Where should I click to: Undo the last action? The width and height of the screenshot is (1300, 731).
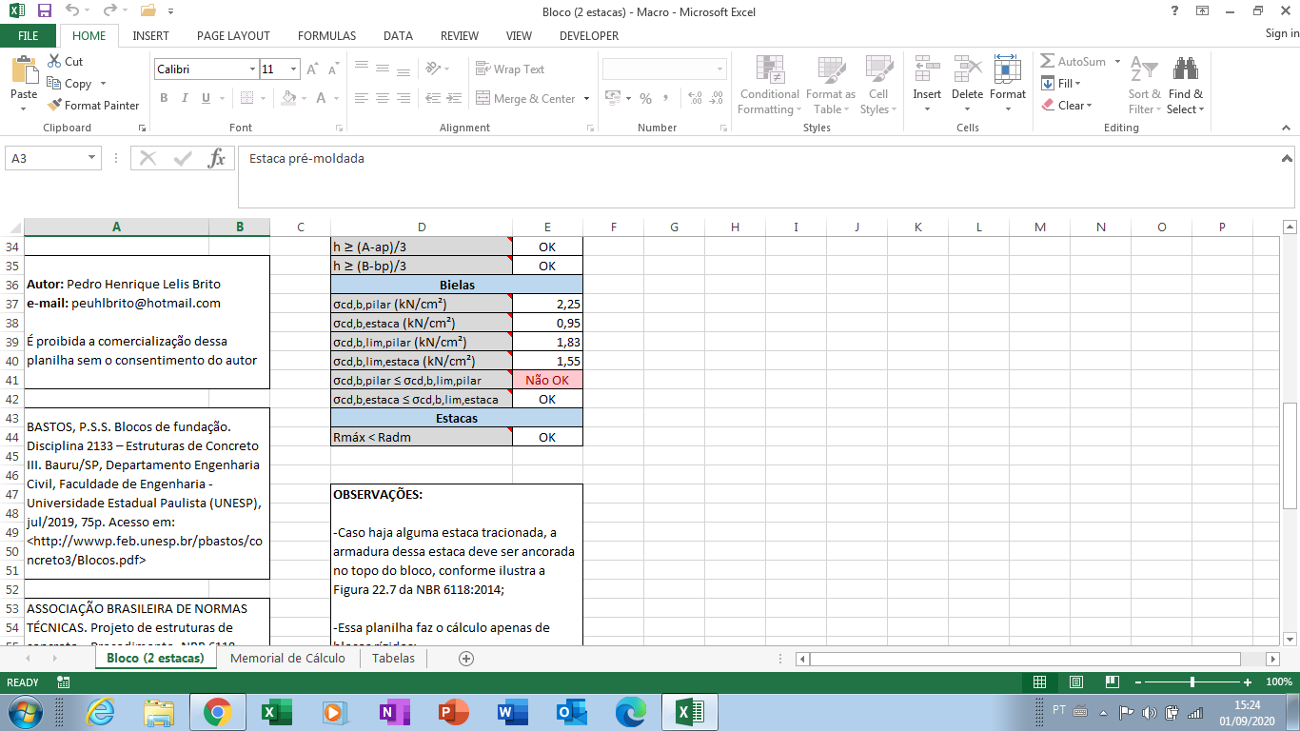[x=73, y=10]
